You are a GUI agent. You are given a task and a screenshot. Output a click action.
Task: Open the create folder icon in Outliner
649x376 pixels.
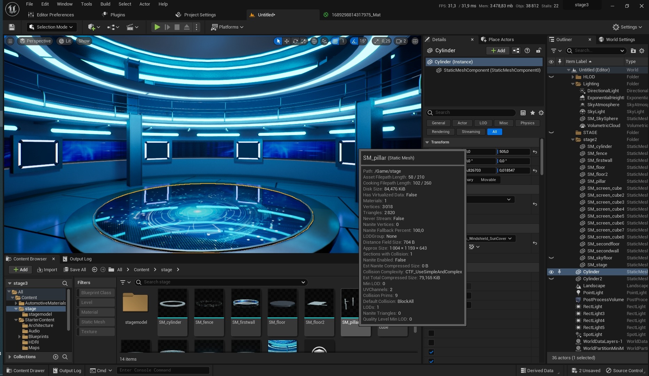pyautogui.click(x=633, y=51)
